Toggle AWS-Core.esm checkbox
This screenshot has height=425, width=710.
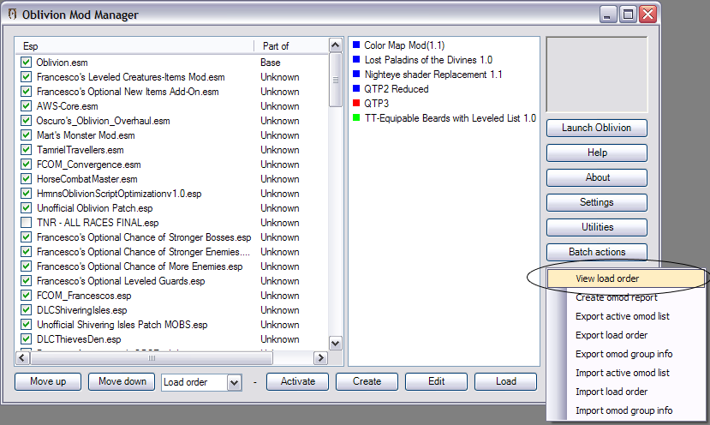point(26,105)
